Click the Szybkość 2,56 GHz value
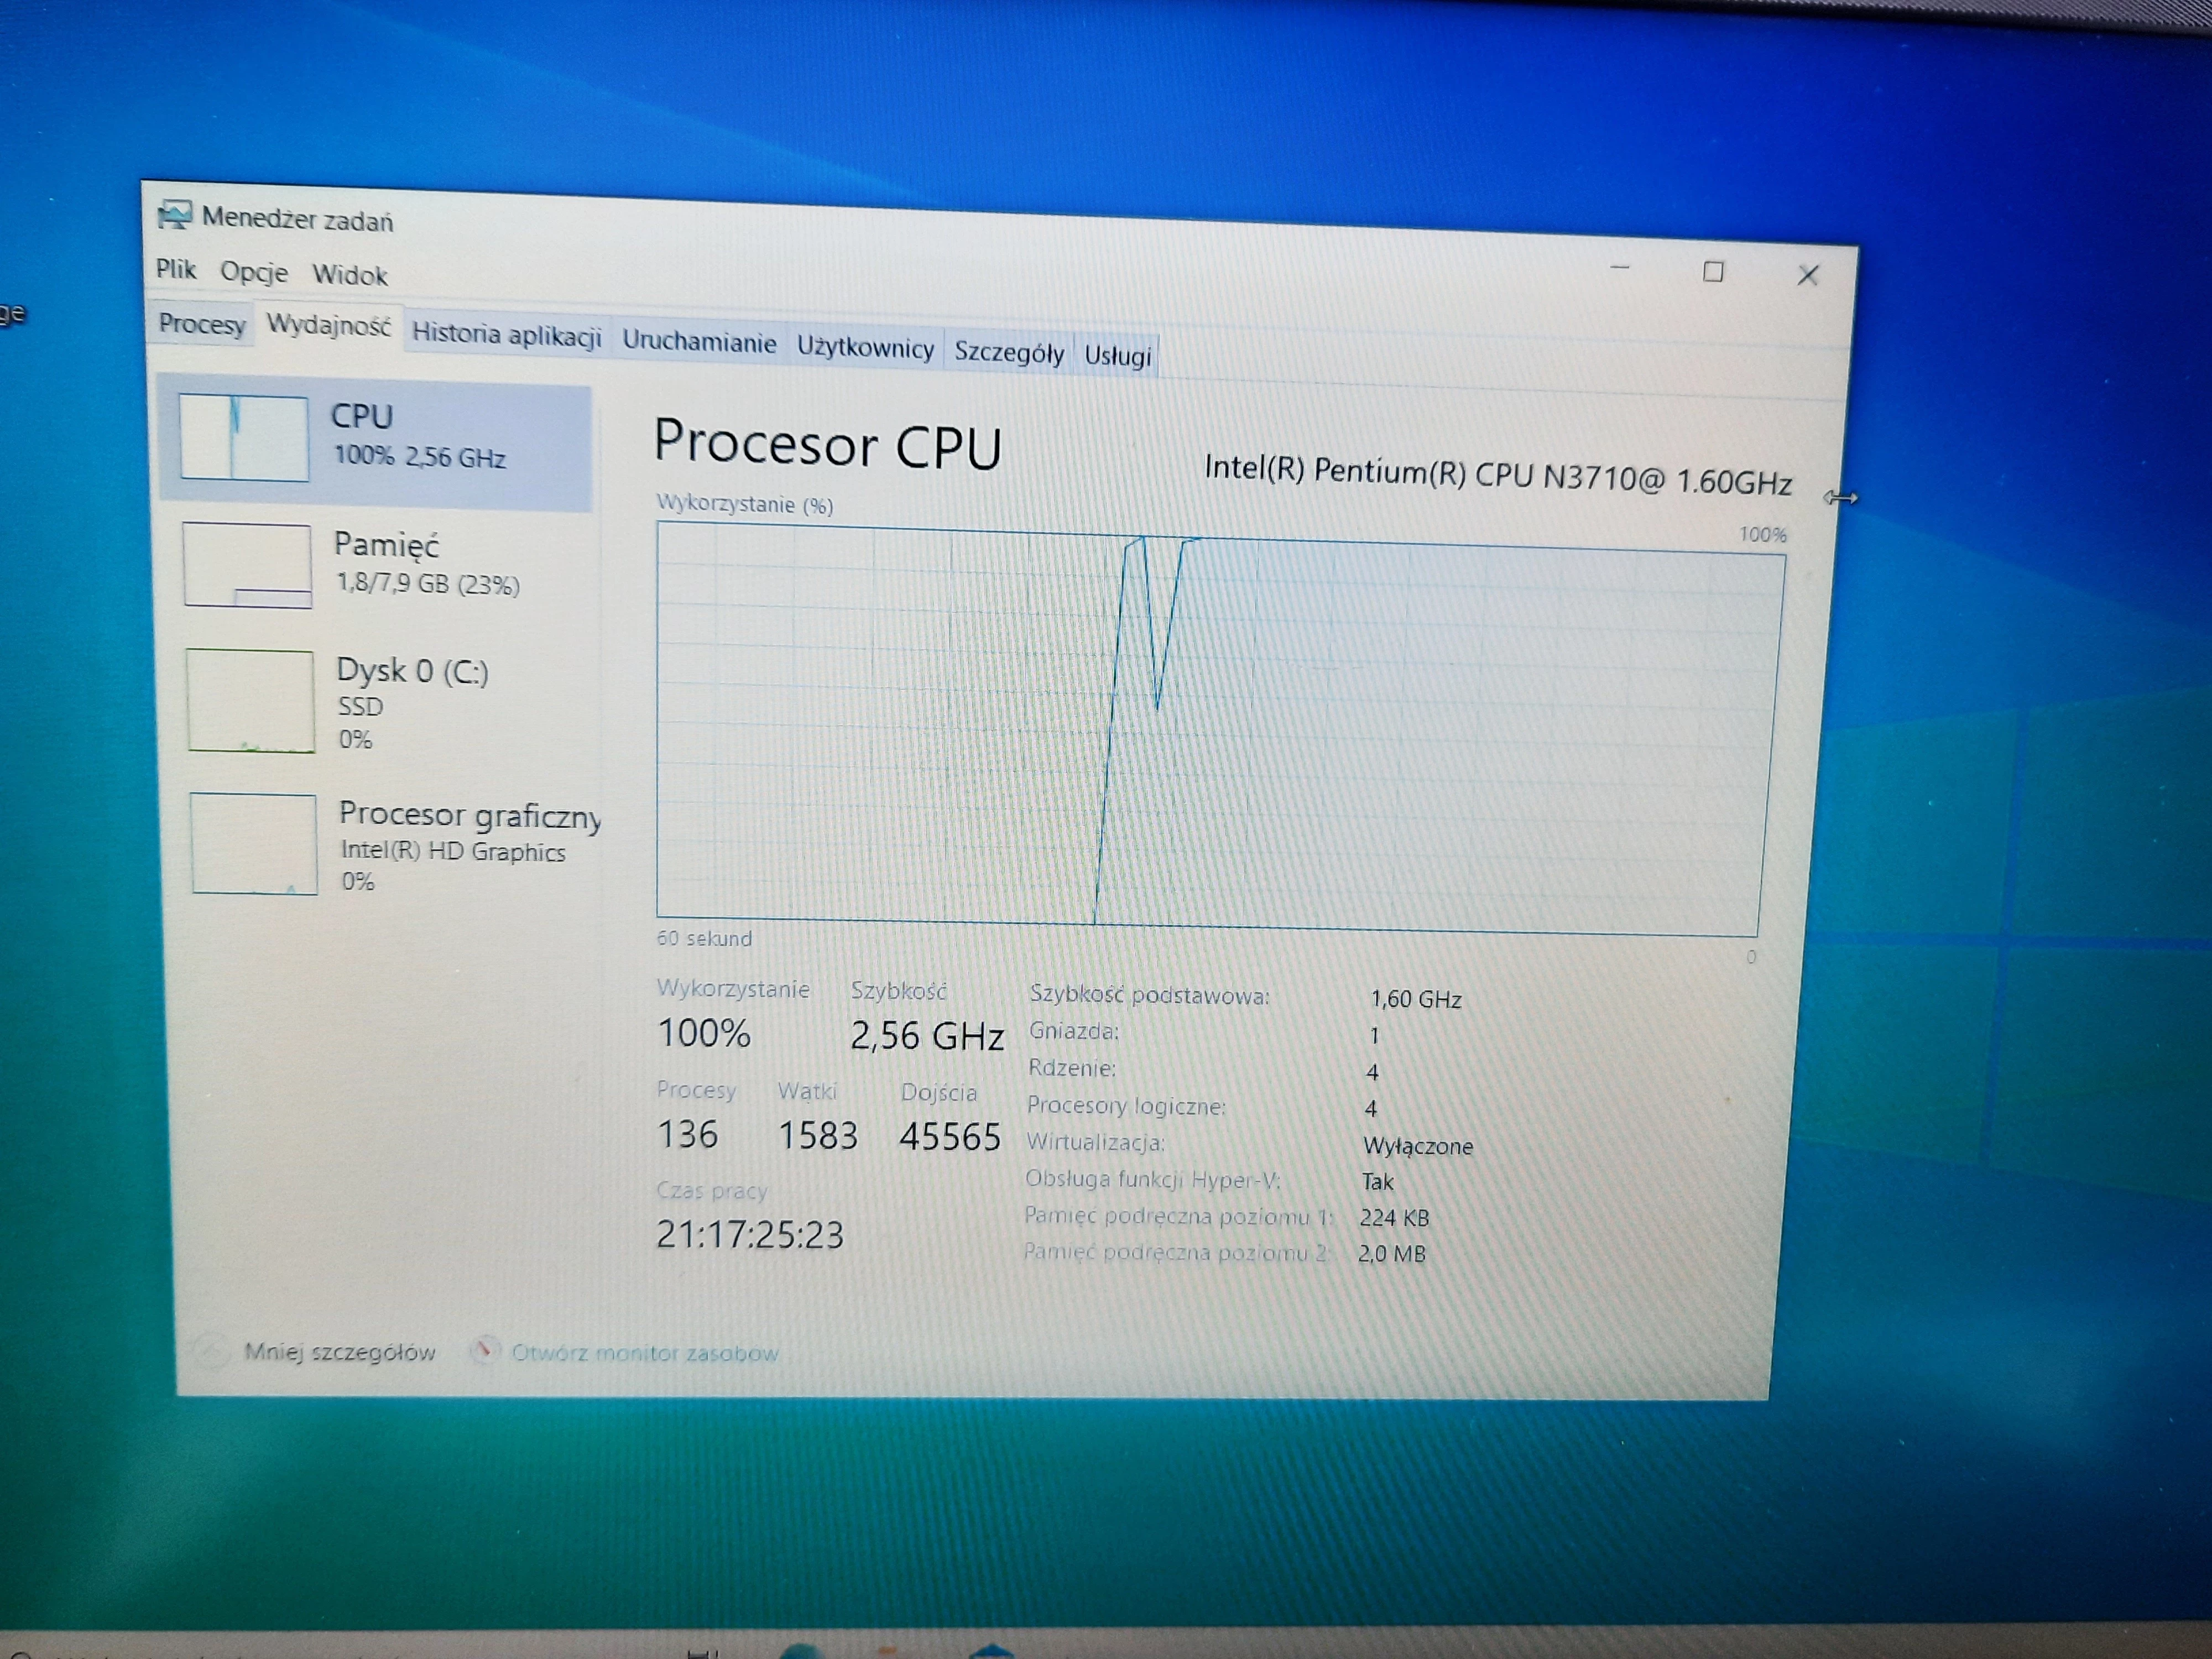This screenshot has width=2212, height=1659. point(927,1036)
